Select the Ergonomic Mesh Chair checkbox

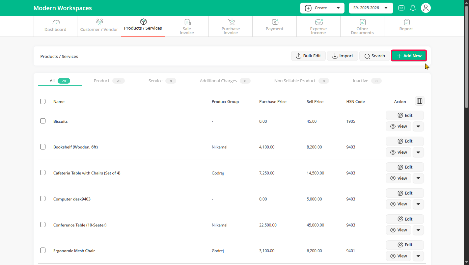click(x=43, y=251)
